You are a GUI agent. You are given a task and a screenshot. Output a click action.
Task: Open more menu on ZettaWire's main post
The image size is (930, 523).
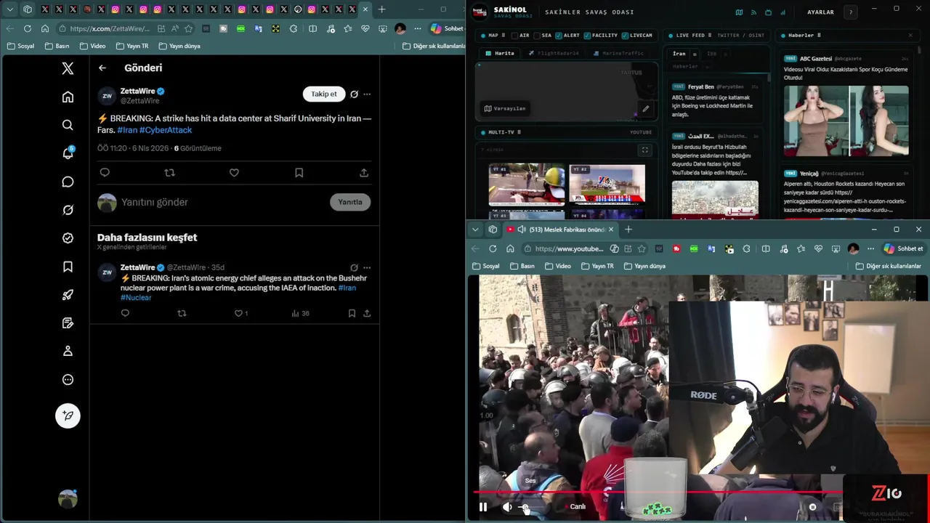[x=367, y=94]
